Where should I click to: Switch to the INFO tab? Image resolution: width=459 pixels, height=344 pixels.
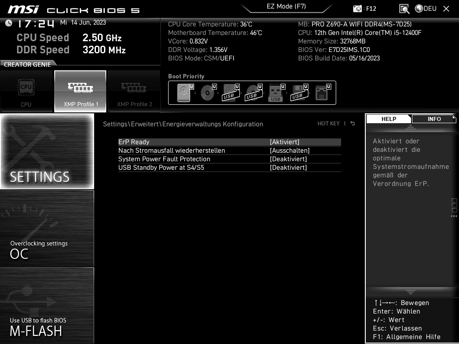[x=434, y=119]
